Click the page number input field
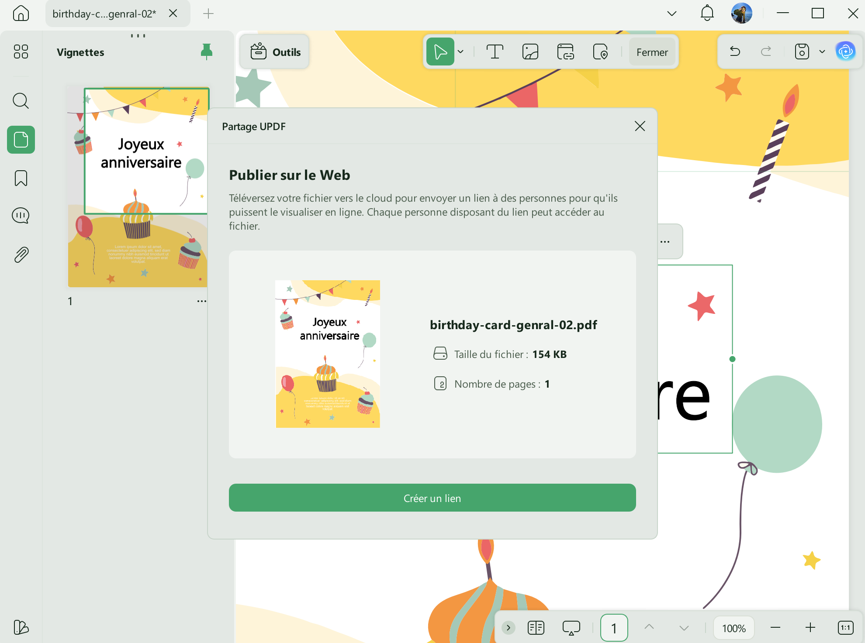865x643 pixels. coord(614,628)
